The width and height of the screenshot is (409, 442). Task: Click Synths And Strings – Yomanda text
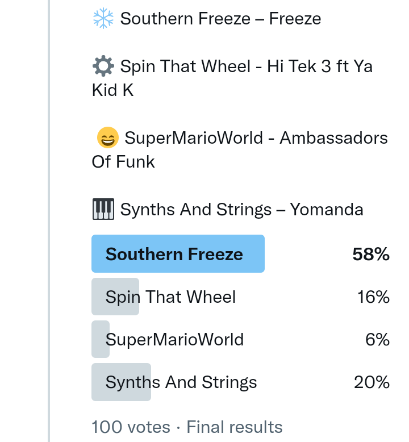(x=241, y=210)
